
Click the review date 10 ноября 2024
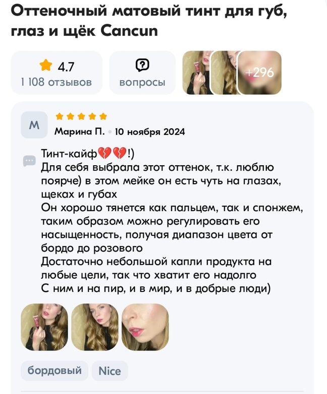point(150,131)
